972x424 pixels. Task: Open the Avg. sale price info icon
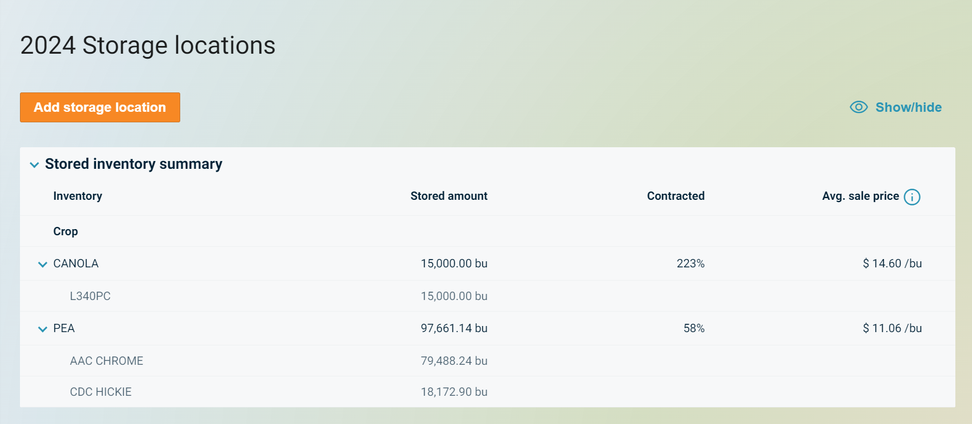(912, 197)
